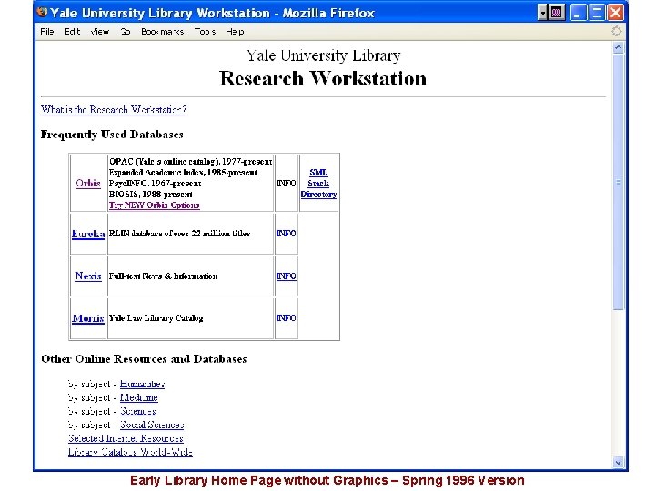Click 'OPAC (Yale's online catalog)' text
The height and width of the screenshot is (491, 655).
[164, 162]
